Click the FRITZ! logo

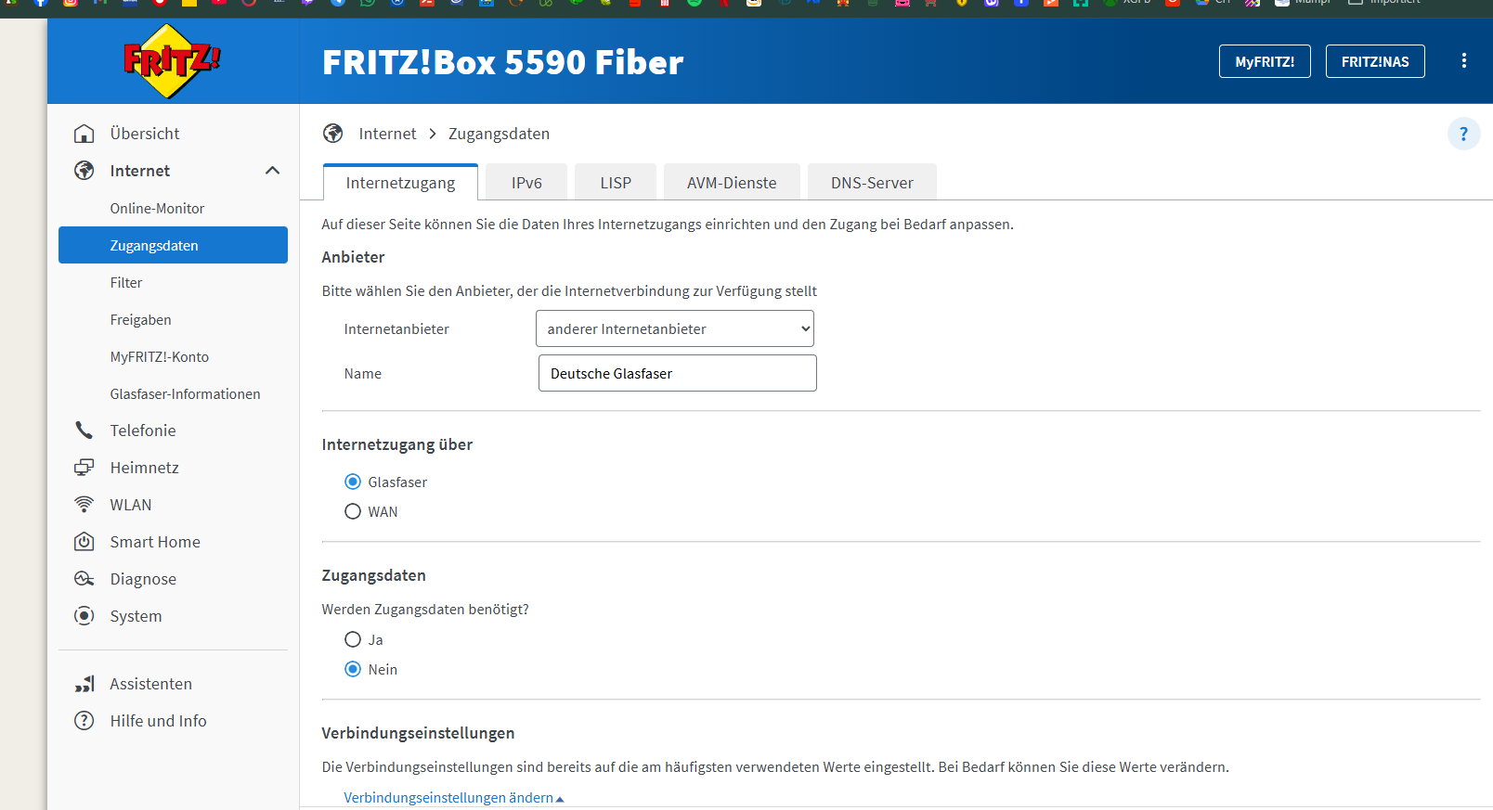[x=172, y=61]
